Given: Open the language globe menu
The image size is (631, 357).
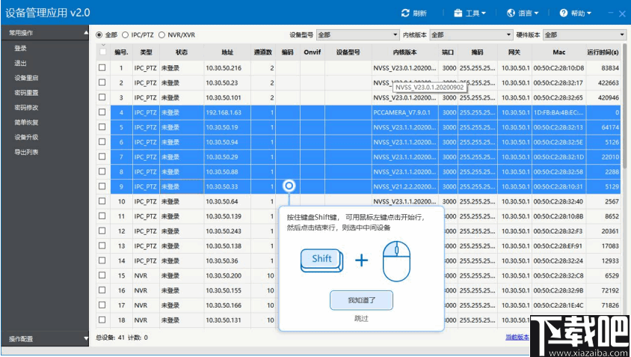Looking at the screenshot, I should point(523,13).
